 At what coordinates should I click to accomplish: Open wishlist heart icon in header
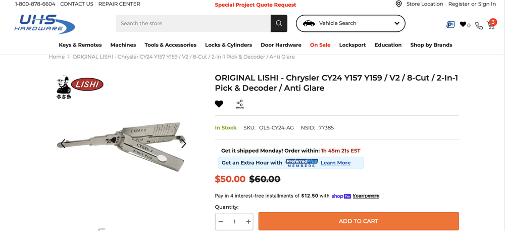(x=463, y=24)
